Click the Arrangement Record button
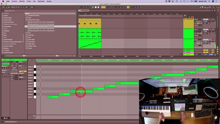Viewport: 220px width, 124px height. (98, 7)
